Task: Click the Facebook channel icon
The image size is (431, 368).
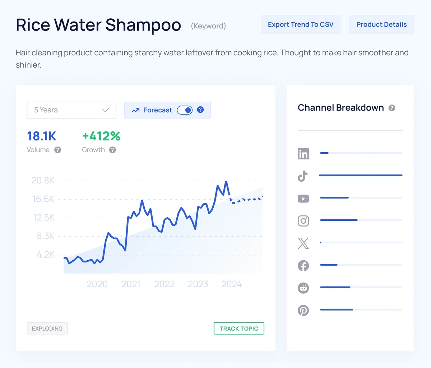Action: click(303, 266)
